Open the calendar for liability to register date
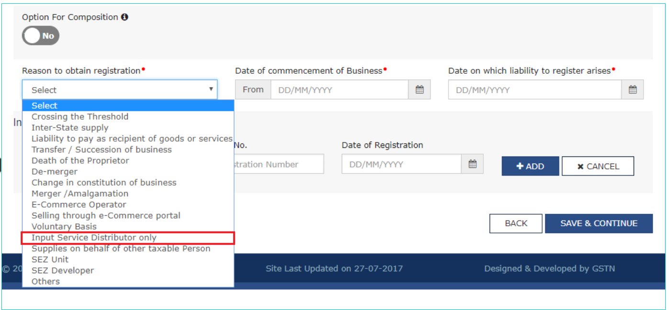The width and height of the screenshot is (669, 310). 633,89
